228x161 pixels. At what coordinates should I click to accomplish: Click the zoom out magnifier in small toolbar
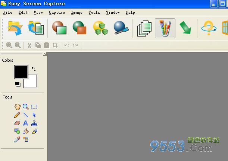coord(18,45)
